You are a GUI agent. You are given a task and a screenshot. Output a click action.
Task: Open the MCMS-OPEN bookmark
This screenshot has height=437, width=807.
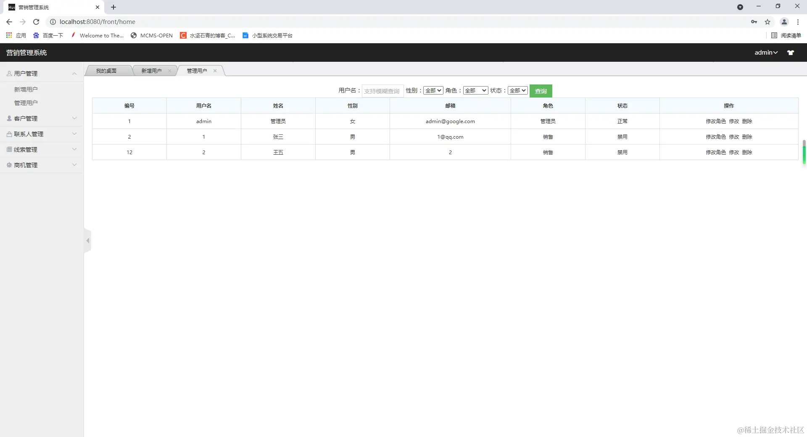(152, 35)
